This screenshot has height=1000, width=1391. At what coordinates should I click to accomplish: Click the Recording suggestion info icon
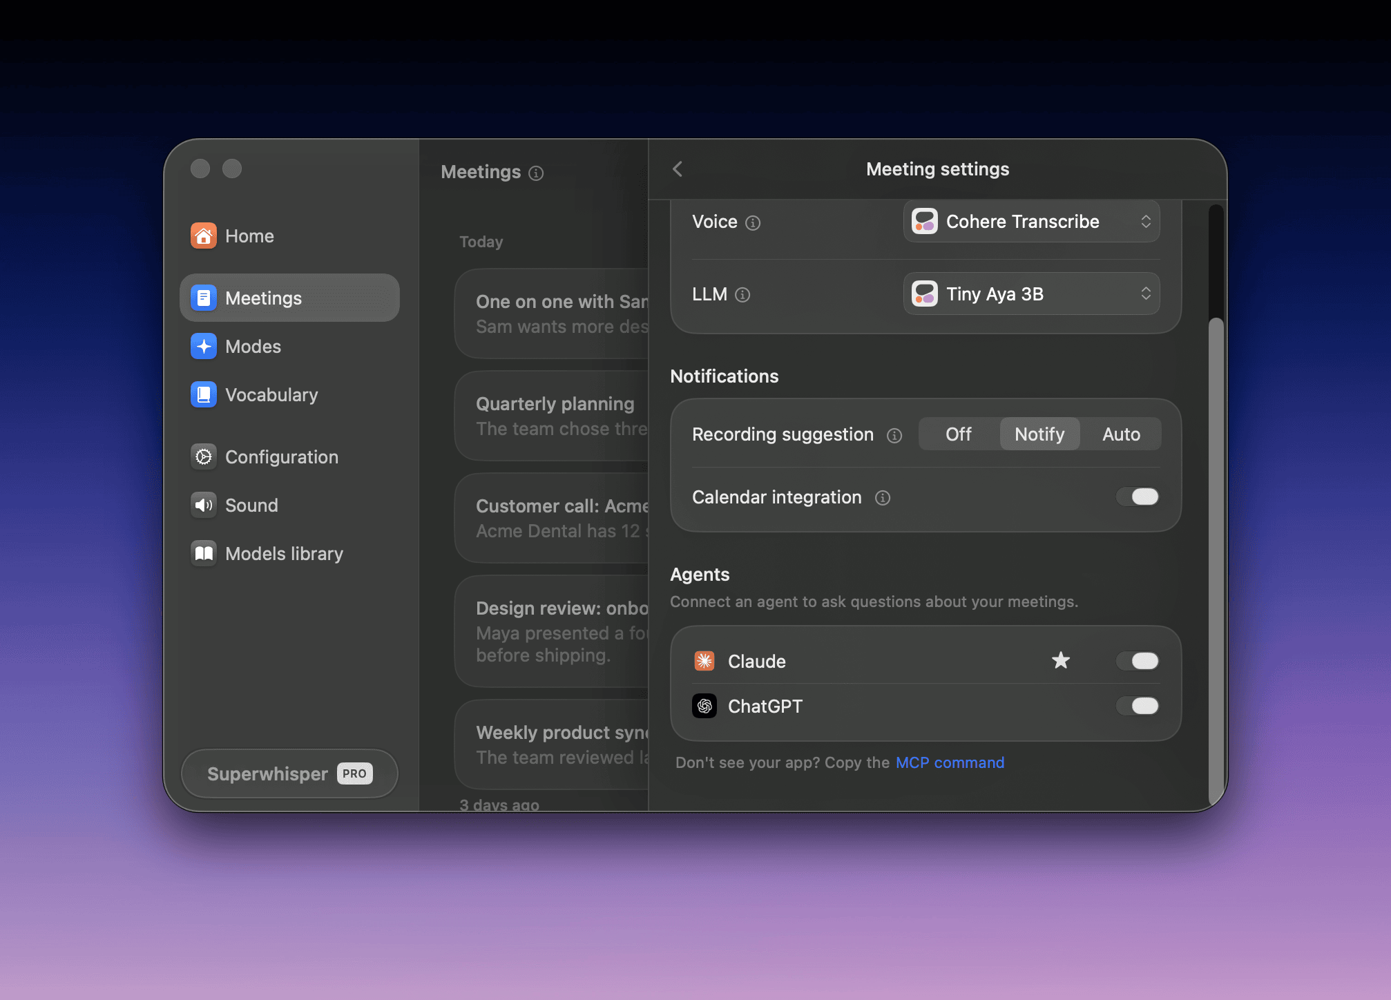click(x=894, y=436)
